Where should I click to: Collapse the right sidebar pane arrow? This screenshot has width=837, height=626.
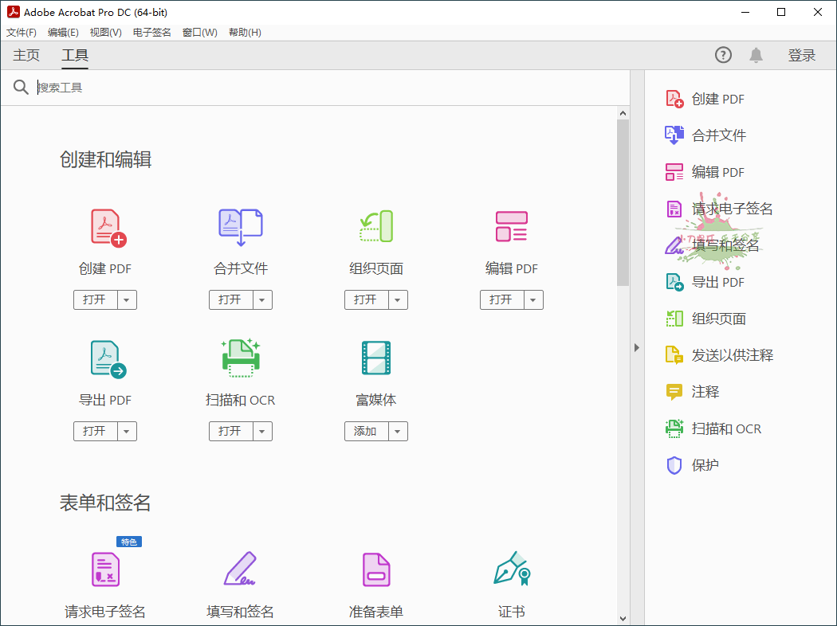637,347
